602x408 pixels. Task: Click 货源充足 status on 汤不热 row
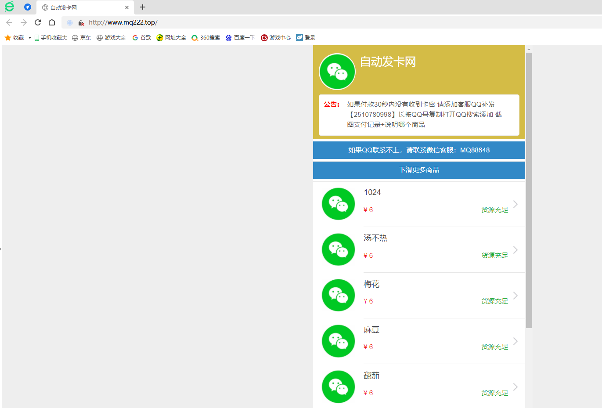click(x=495, y=256)
